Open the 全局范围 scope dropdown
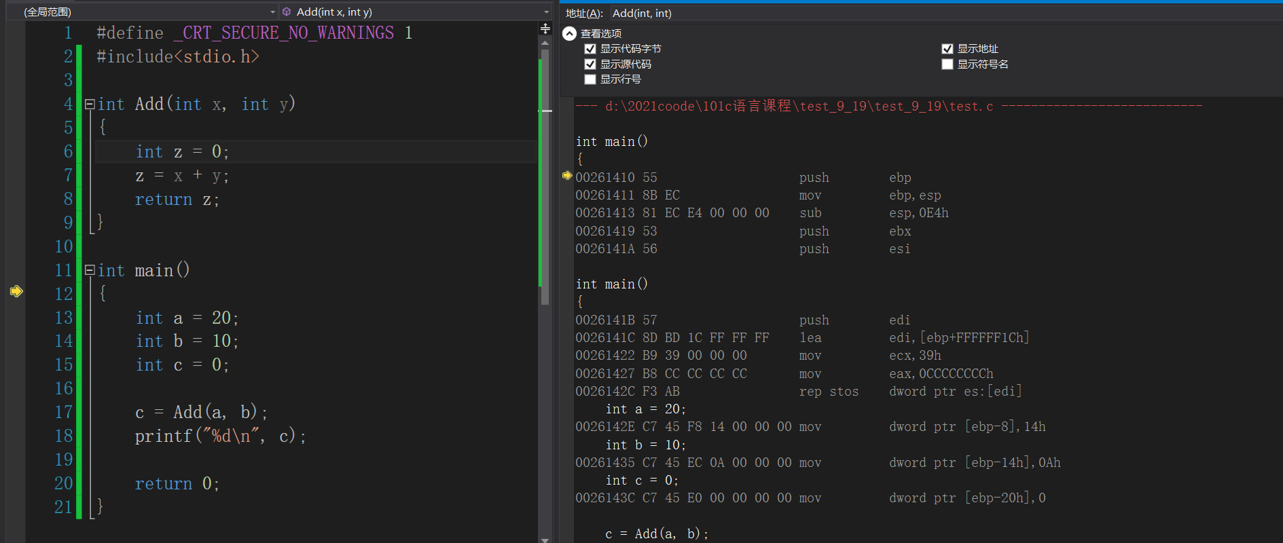Image resolution: width=1283 pixels, height=543 pixels. [272, 12]
